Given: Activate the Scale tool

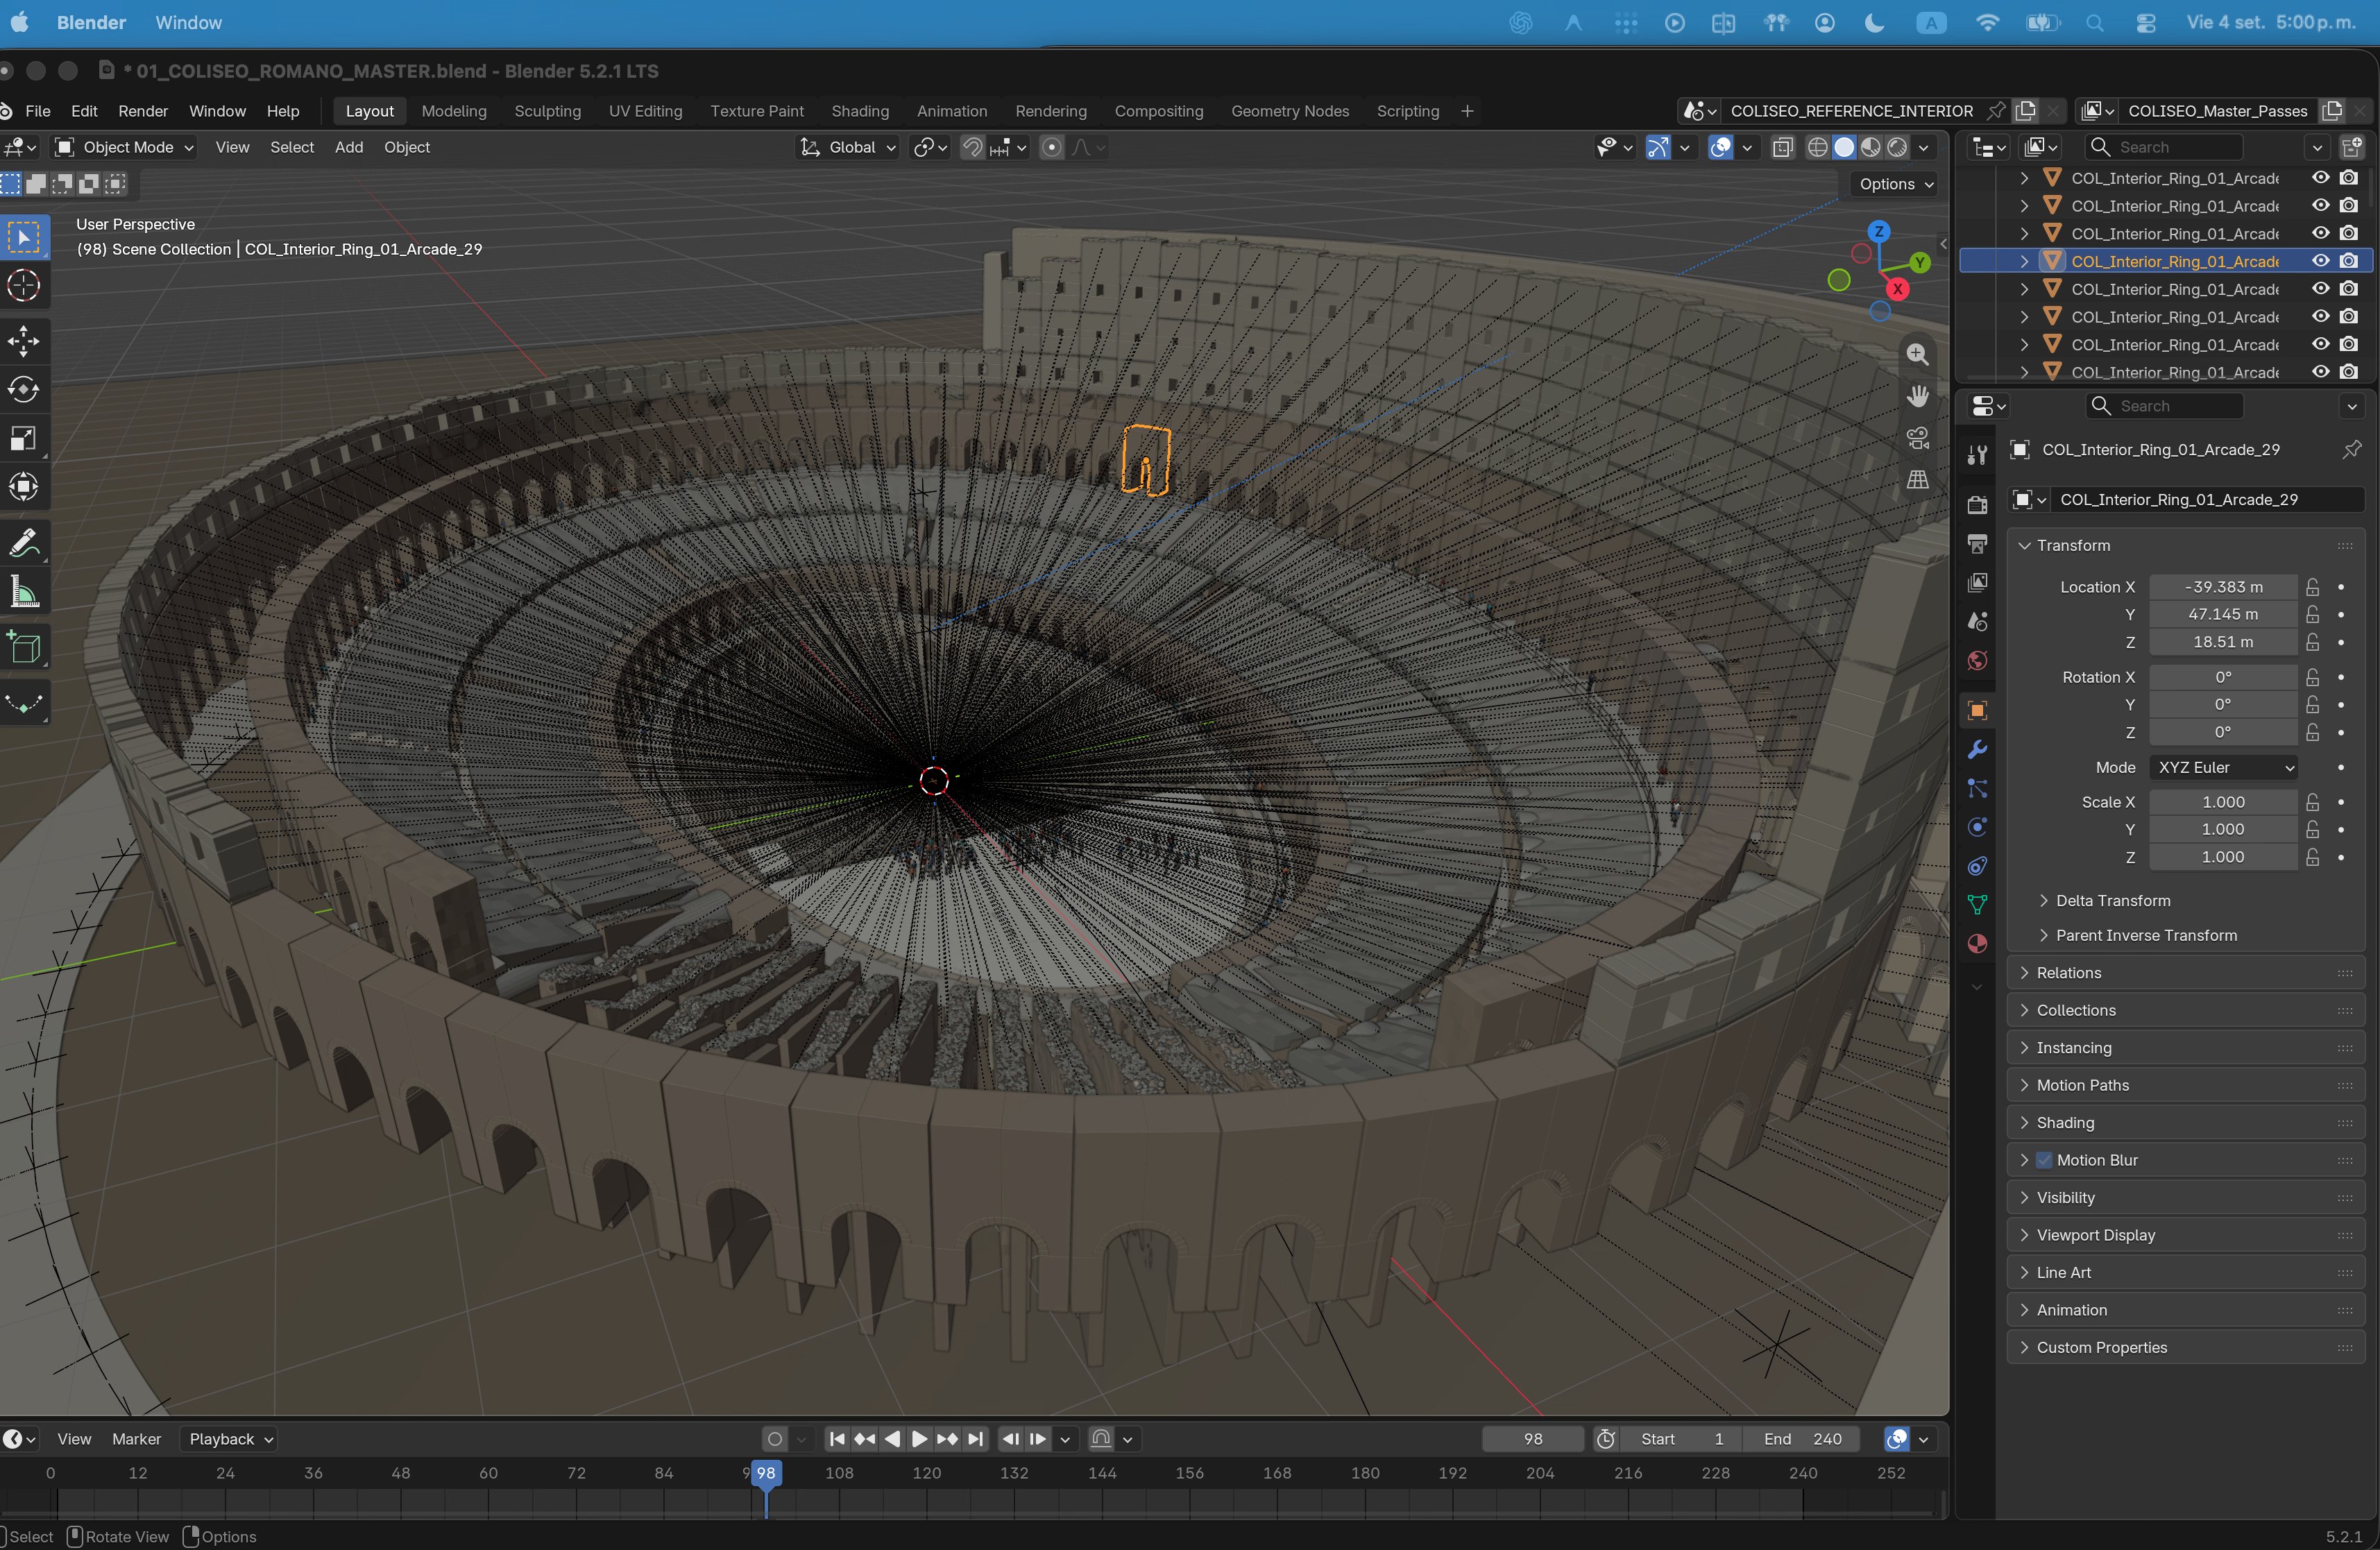Looking at the screenshot, I should point(24,438).
